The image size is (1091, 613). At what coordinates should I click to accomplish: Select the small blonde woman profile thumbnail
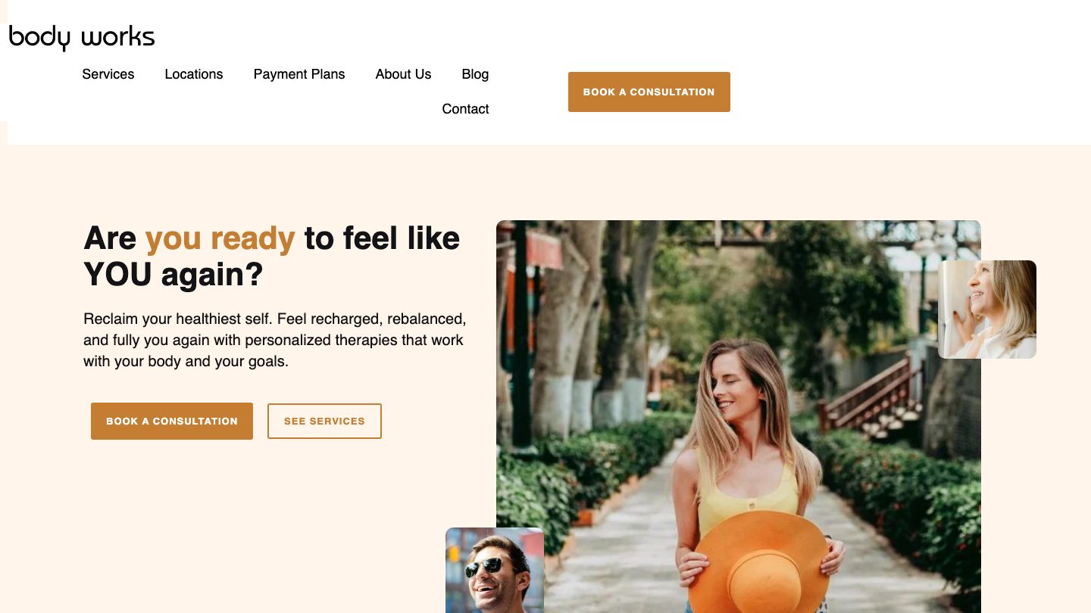987,310
